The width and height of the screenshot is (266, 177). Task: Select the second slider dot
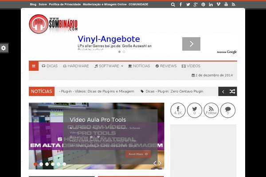point(41,164)
